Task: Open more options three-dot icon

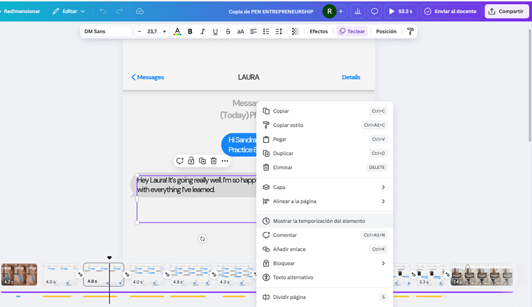Action: (x=225, y=161)
